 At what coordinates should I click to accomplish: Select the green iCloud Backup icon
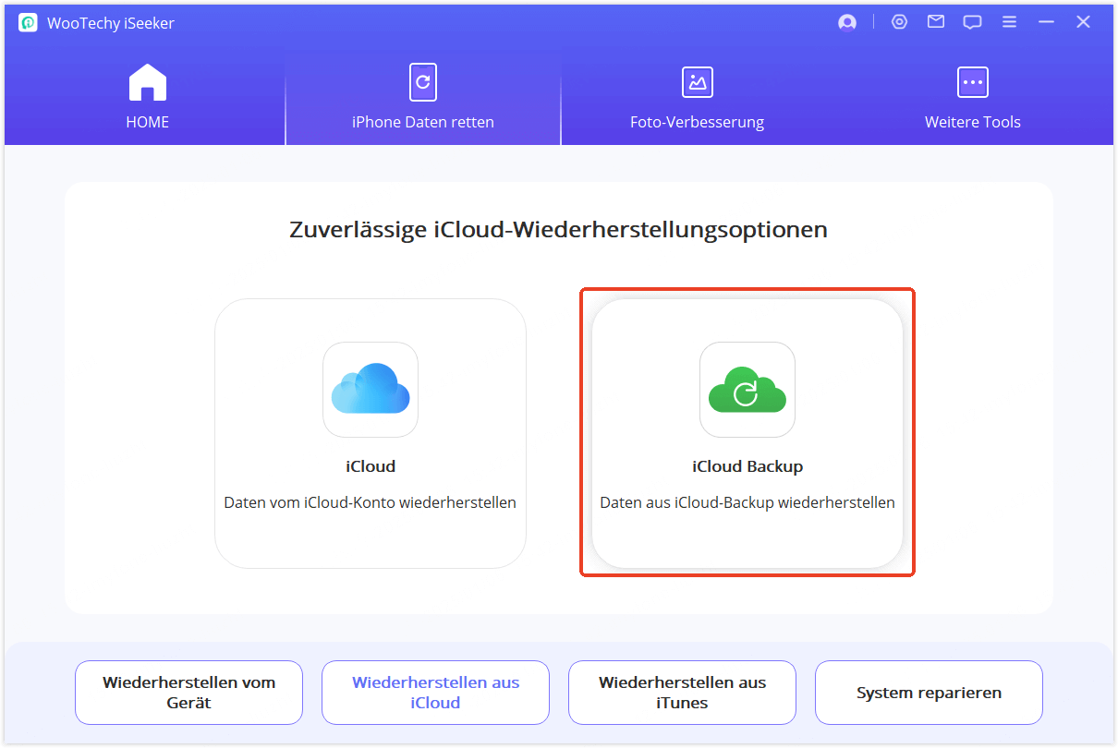coord(747,390)
